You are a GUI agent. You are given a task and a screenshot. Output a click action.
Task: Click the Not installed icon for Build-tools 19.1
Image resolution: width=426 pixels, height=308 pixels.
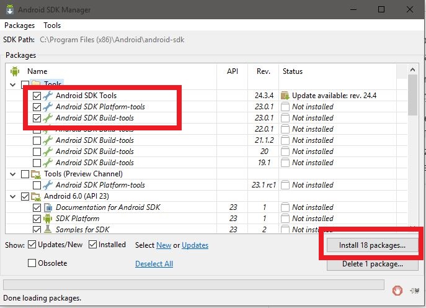285,163
